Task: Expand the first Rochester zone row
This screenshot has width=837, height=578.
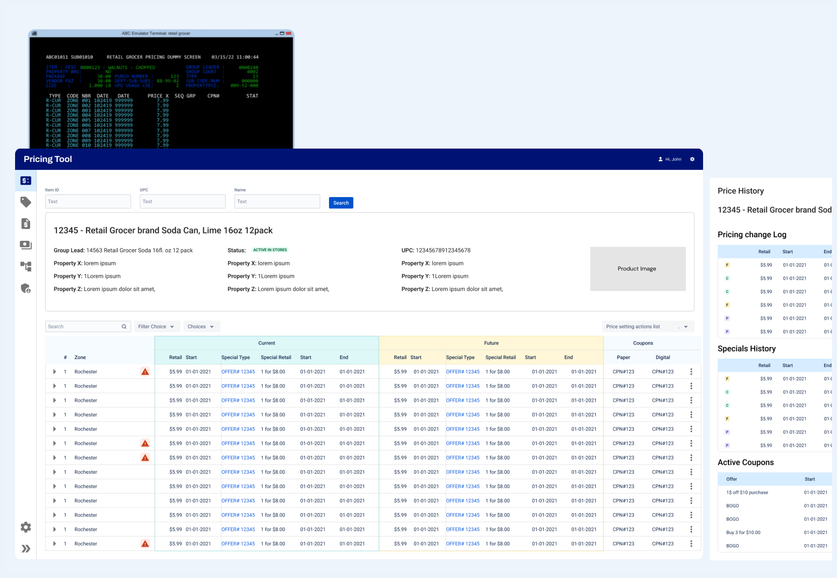Action: tap(54, 372)
